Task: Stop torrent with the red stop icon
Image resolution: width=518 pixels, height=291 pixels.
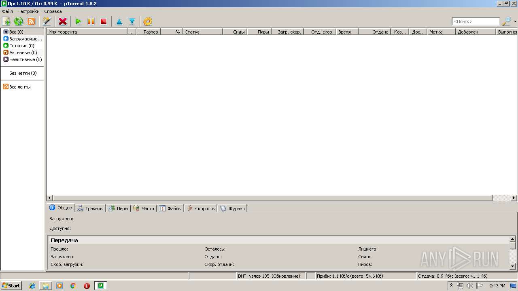Action: [x=104, y=21]
